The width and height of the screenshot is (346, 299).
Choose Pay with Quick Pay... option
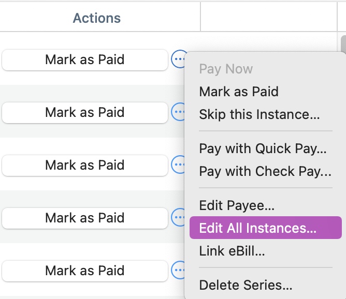pos(263,148)
